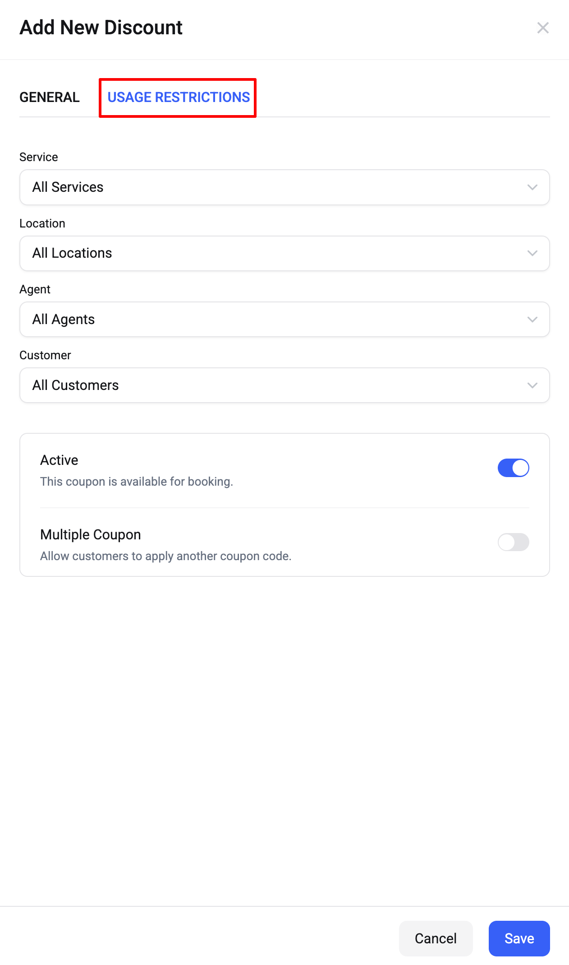Close the Add New Discount dialog
The width and height of the screenshot is (569, 965).
tap(543, 28)
